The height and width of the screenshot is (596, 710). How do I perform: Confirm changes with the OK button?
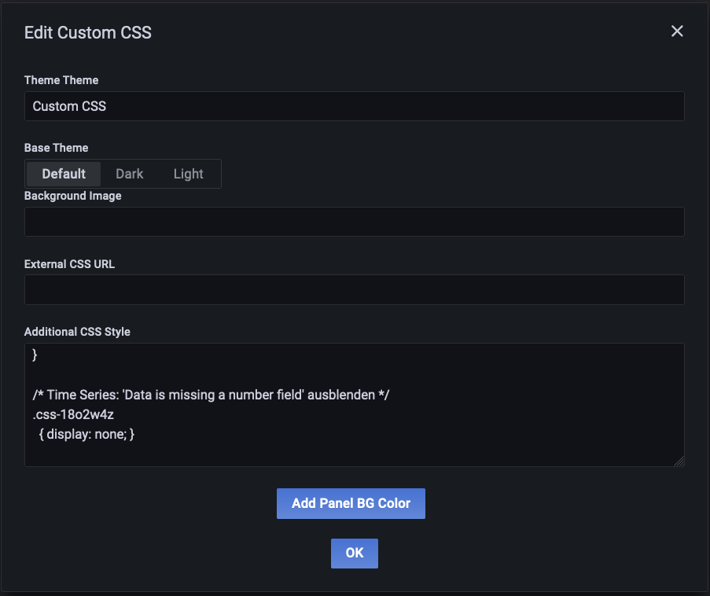coord(354,553)
